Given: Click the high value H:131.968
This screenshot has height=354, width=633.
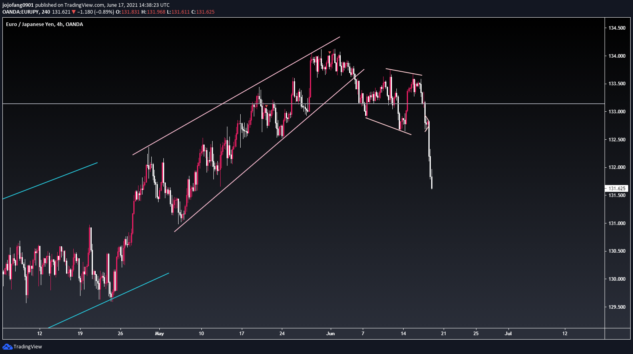Looking at the screenshot, I should (153, 12).
